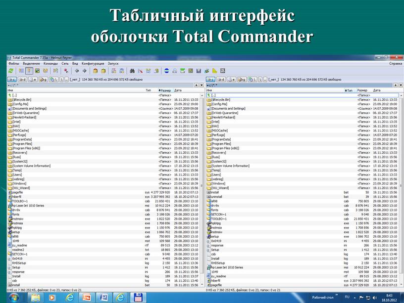Viewport: 404px width, 303px height.
Task: Click the left panel vertical scrollbar
Action: coord(202,190)
